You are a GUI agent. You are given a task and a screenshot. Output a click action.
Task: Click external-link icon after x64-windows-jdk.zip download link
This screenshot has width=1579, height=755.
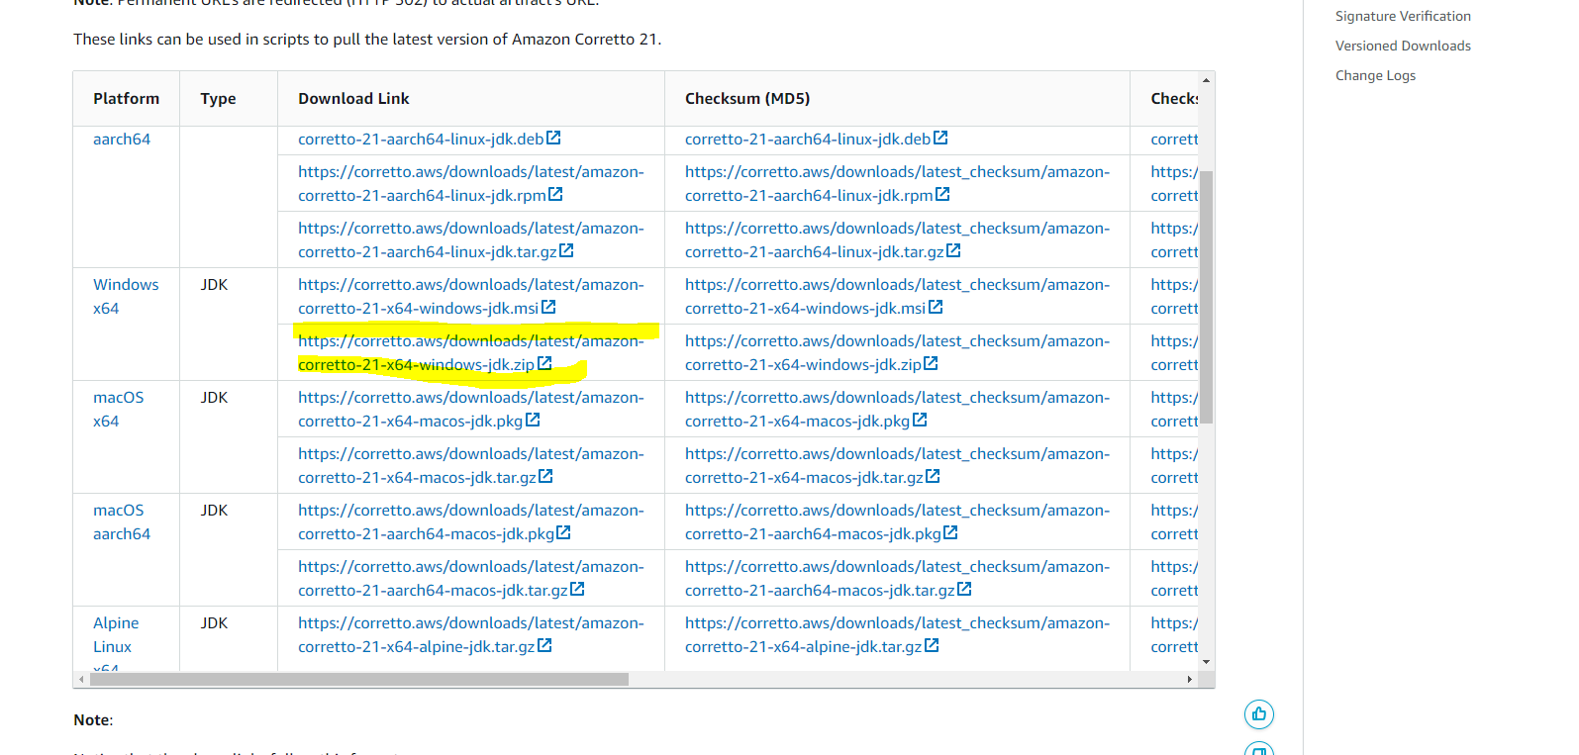pyautogui.click(x=544, y=363)
